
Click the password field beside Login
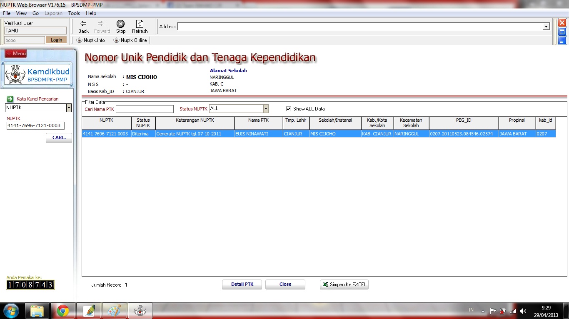[25, 40]
